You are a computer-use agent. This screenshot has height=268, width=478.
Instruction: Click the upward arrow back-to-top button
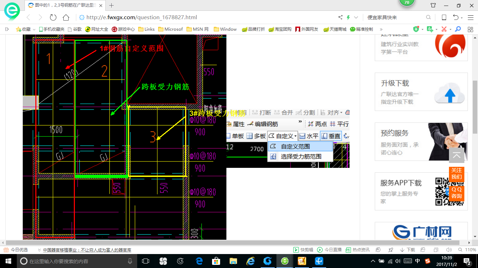click(x=457, y=155)
